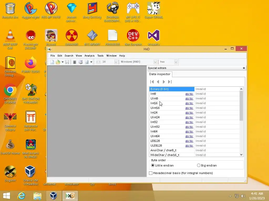This screenshot has height=201, width=269.
Task: Click Data inspector scroll down arrow
Action: coord(241,155)
